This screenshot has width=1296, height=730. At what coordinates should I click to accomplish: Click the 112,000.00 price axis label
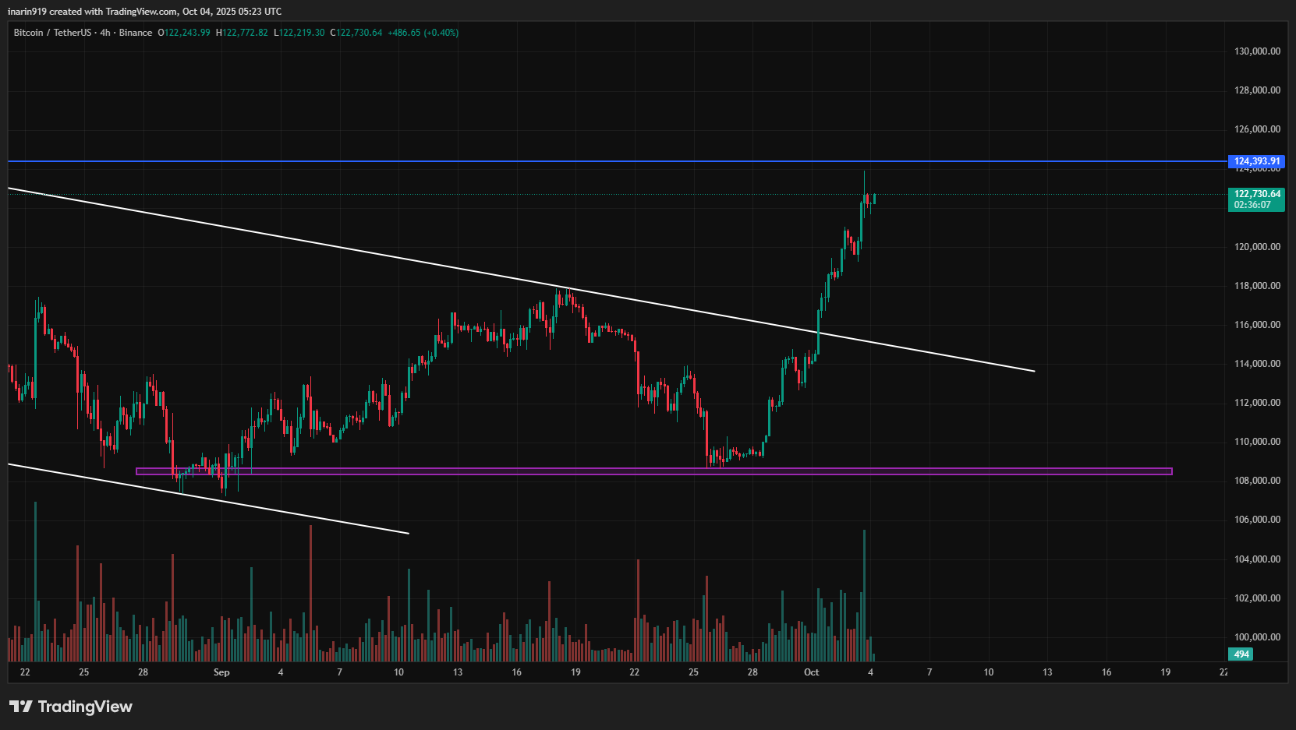click(1257, 403)
